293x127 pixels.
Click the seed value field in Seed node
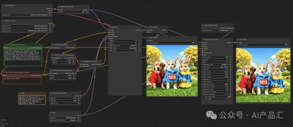tap(65, 118)
